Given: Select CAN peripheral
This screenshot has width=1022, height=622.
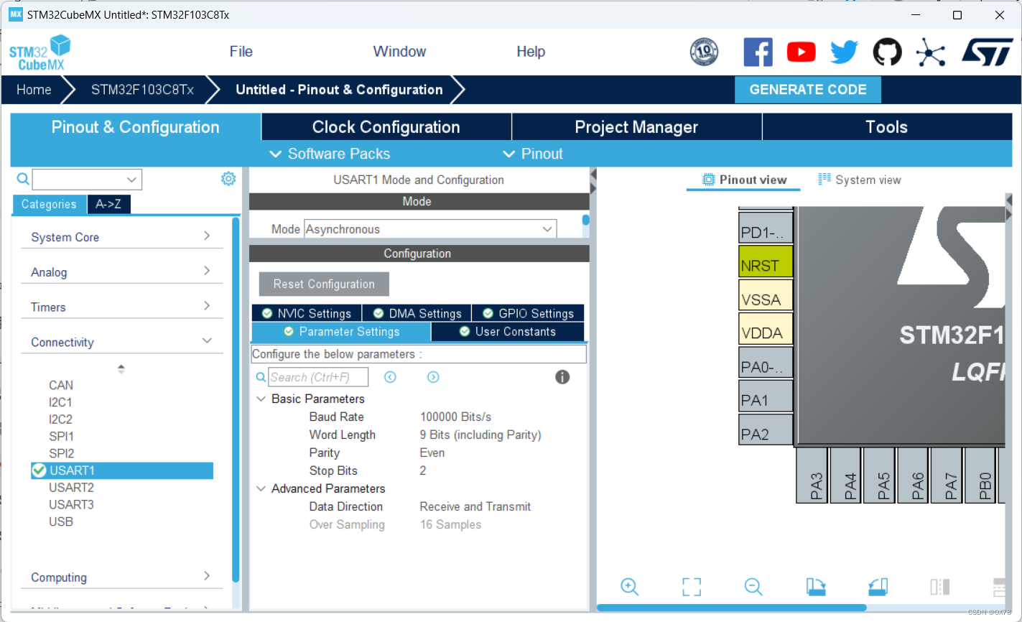Looking at the screenshot, I should click(x=61, y=385).
